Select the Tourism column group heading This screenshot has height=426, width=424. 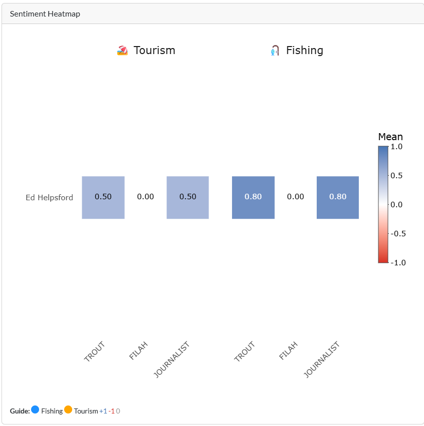click(154, 51)
